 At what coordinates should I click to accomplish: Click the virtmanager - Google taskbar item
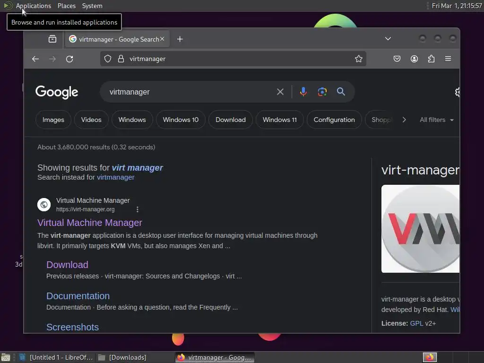[215, 357]
